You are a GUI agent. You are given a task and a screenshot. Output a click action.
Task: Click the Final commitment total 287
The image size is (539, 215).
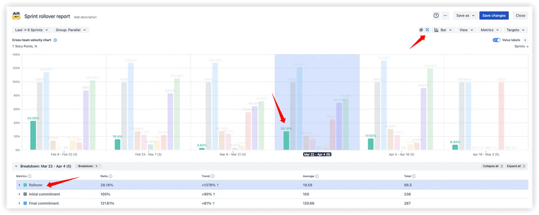click(x=407, y=203)
